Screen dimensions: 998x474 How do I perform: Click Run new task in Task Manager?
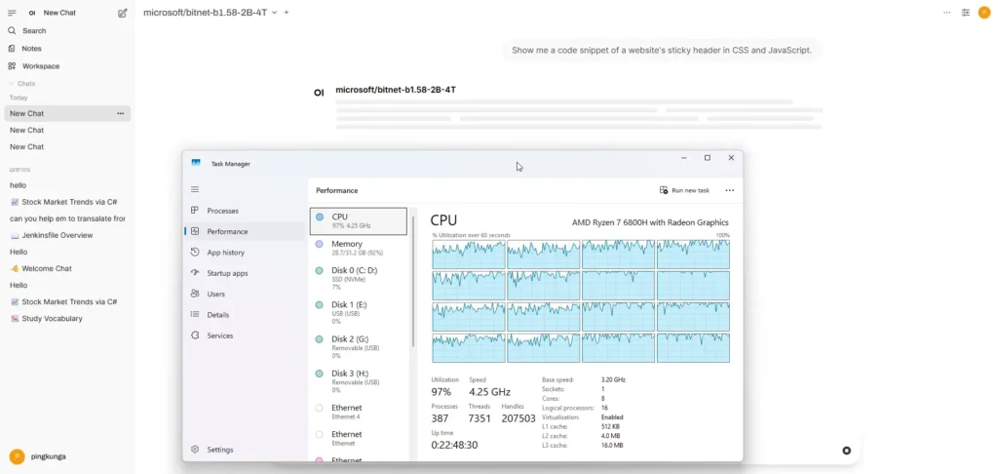pos(684,190)
